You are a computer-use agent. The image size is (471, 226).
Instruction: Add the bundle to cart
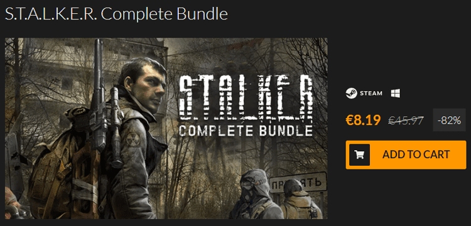406,155
